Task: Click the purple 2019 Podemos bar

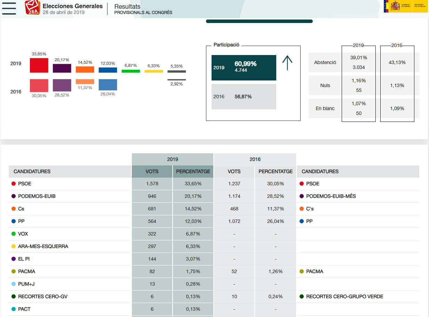Action: 62,68
